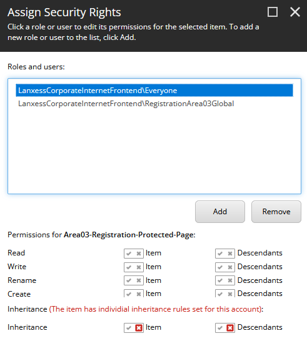Allow Rename permission for Descendants
The width and height of the screenshot is (307, 346).
pyautogui.click(x=220, y=280)
